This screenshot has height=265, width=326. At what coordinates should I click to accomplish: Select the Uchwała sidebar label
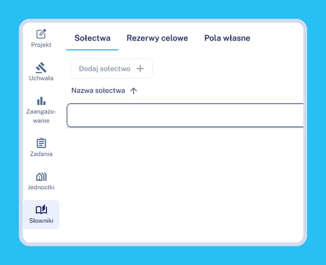[x=41, y=78]
